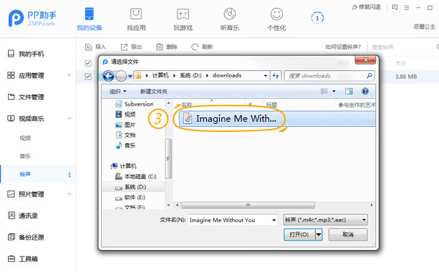Toggle the checkbox of the 3.86 MB ringtone row

pyautogui.click(x=88, y=76)
